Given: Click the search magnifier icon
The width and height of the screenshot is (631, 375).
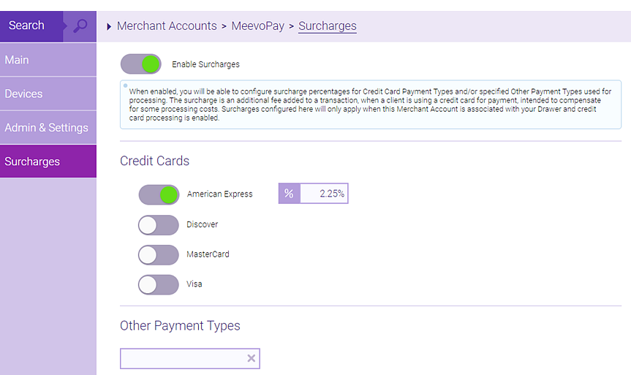Looking at the screenshot, I should click(80, 26).
